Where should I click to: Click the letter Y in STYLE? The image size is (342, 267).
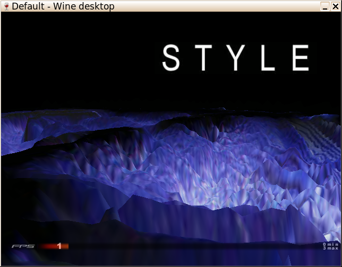[237, 58]
